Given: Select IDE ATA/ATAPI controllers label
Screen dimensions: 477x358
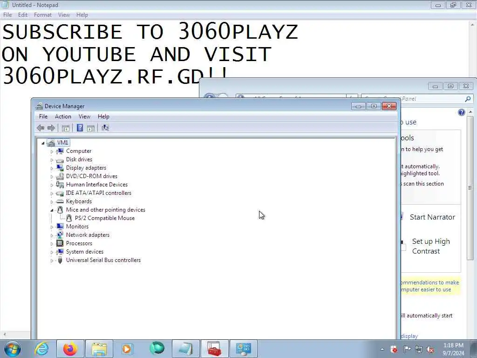Looking at the screenshot, I should point(99,193).
